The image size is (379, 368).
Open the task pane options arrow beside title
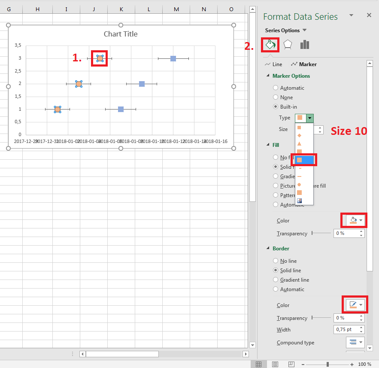point(351,15)
